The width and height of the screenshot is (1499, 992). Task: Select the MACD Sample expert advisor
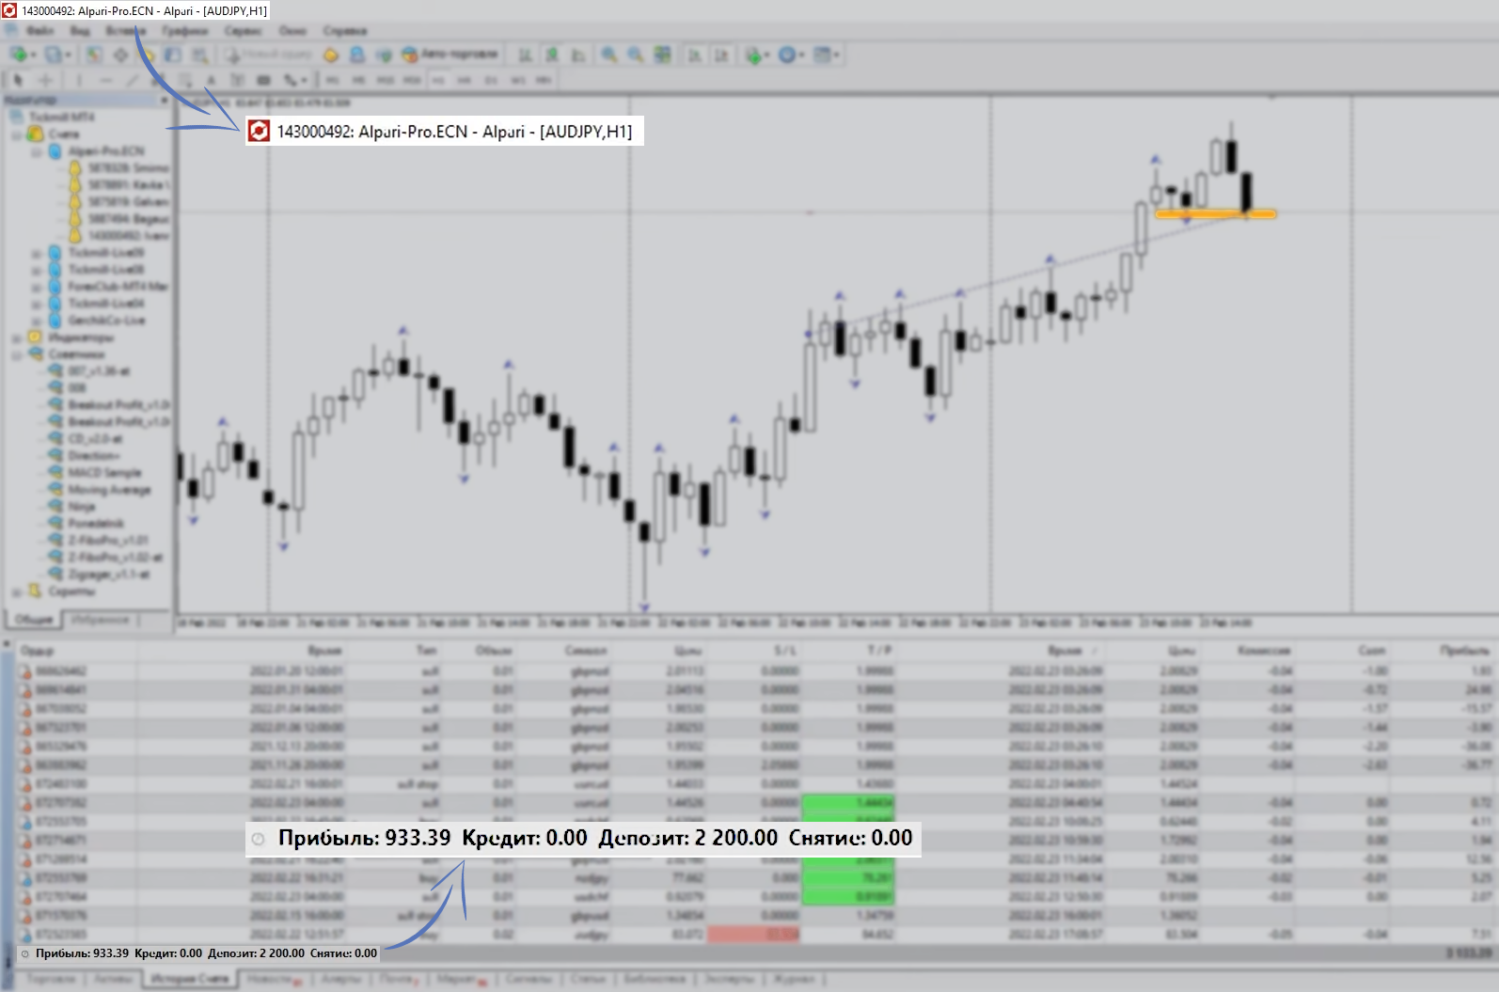[103, 473]
